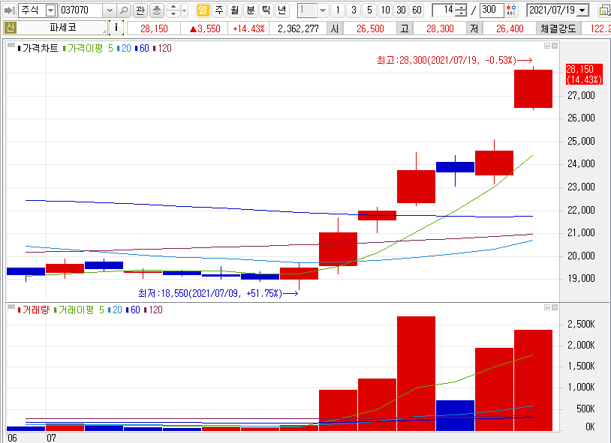Click the price 20-day moving average legend
The image size is (611, 443).
[125, 48]
